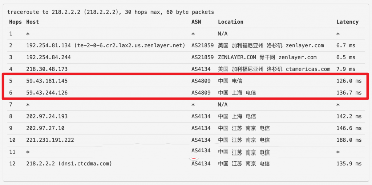
Task: Click the 188.0 ms latency value
Action: 349,140
